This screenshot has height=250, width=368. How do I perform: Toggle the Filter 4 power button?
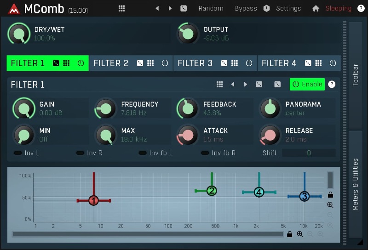[333, 63]
